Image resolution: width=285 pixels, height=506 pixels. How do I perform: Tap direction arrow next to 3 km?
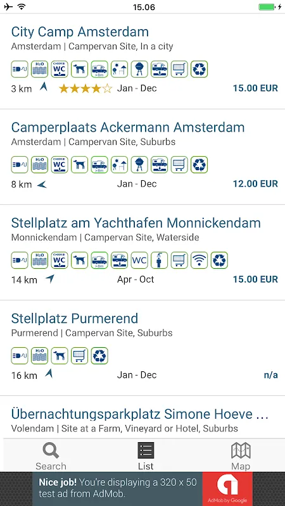(x=44, y=87)
